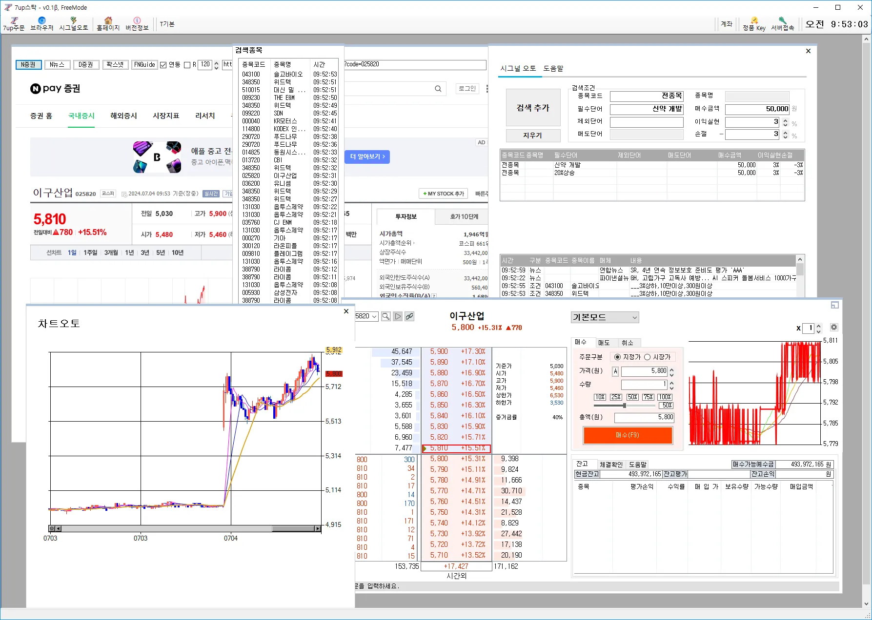Viewport: 872px width, 620px height.
Task: Click the chart scrollbar left arrow
Action: 59,528
